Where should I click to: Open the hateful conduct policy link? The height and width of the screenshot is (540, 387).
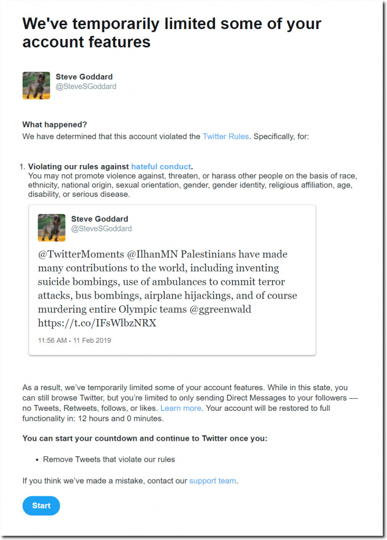pyautogui.click(x=161, y=167)
